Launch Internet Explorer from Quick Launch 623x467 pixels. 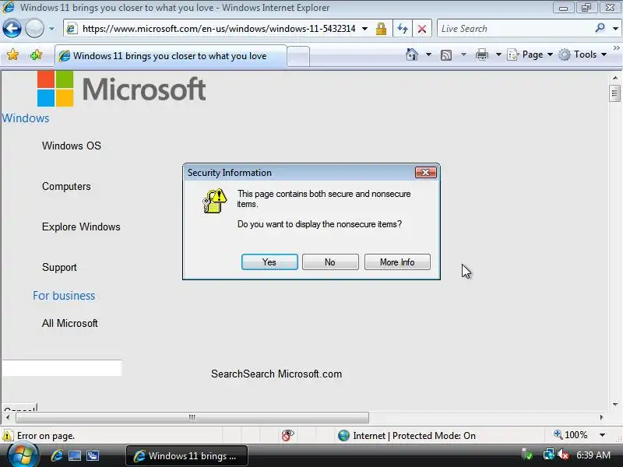[57, 456]
